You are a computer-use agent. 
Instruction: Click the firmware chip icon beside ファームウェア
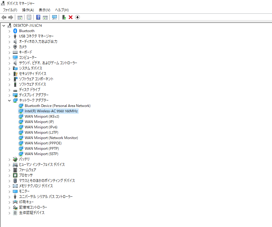[x=15, y=170]
